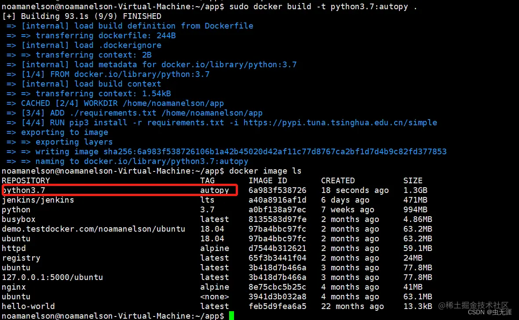Click the green terminal cursor
519x320 pixels.
coord(231,316)
